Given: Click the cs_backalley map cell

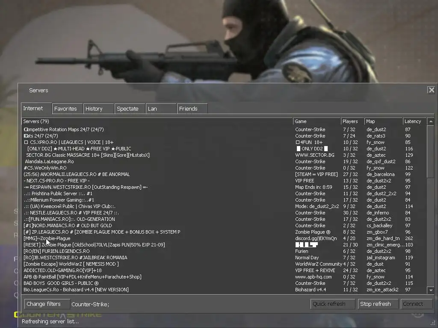Looking at the screenshot, I should 379,225.
